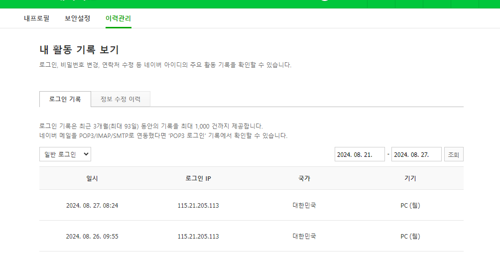
Task: Click the 일시 column header
Action: coord(92,178)
